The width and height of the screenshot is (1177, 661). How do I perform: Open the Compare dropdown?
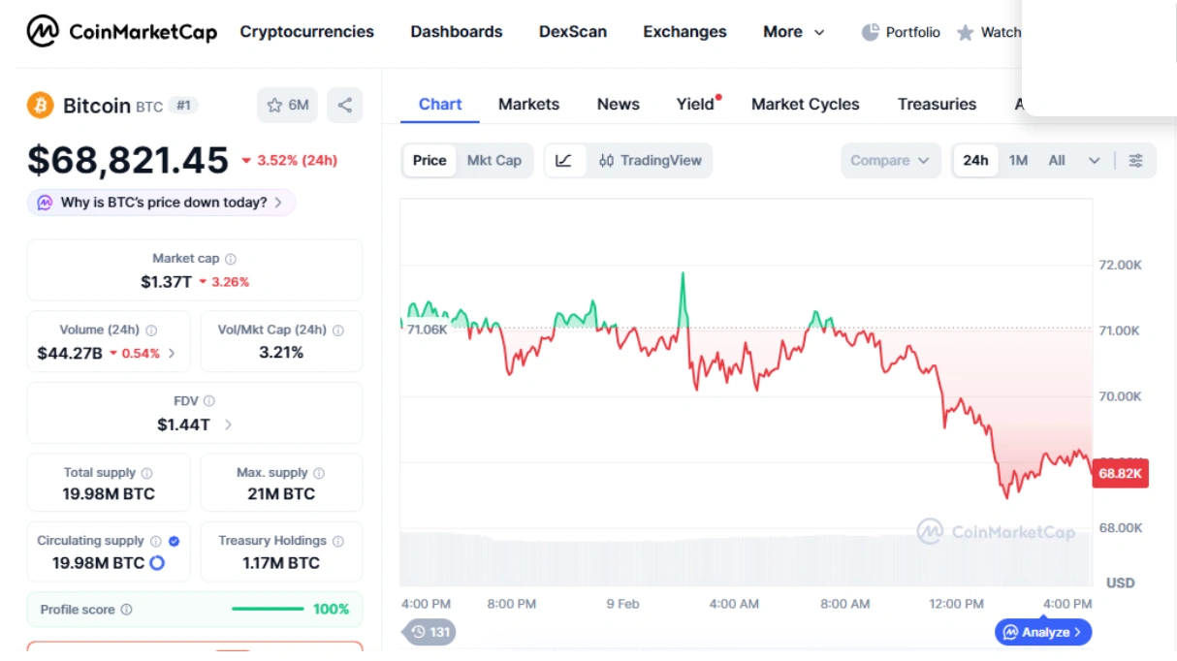pyautogui.click(x=890, y=161)
